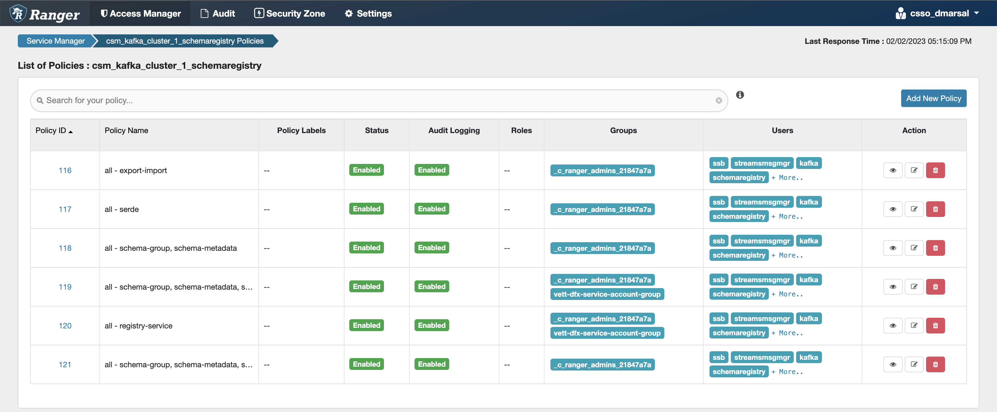The width and height of the screenshot is (997, 412).
Task: Edit the all - serde policy
Action: click(x=914, y=209)
